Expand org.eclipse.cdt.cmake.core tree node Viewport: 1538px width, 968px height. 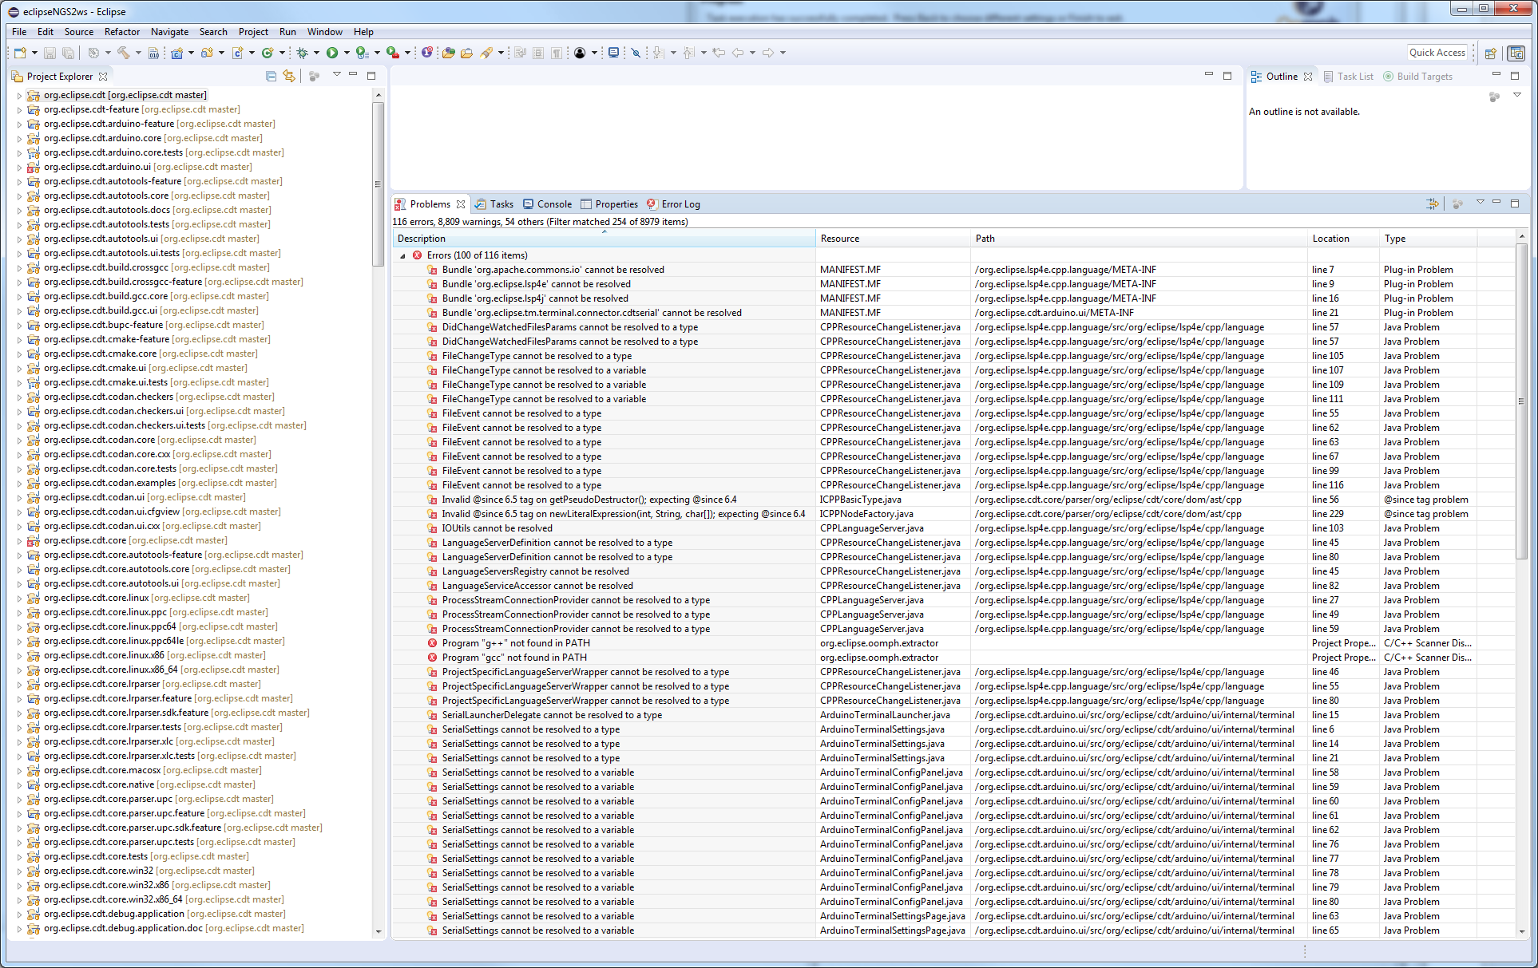click(19, 354)
